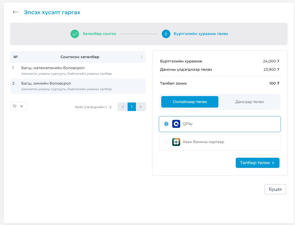Click the page 1 pagination button

point(132,107)
